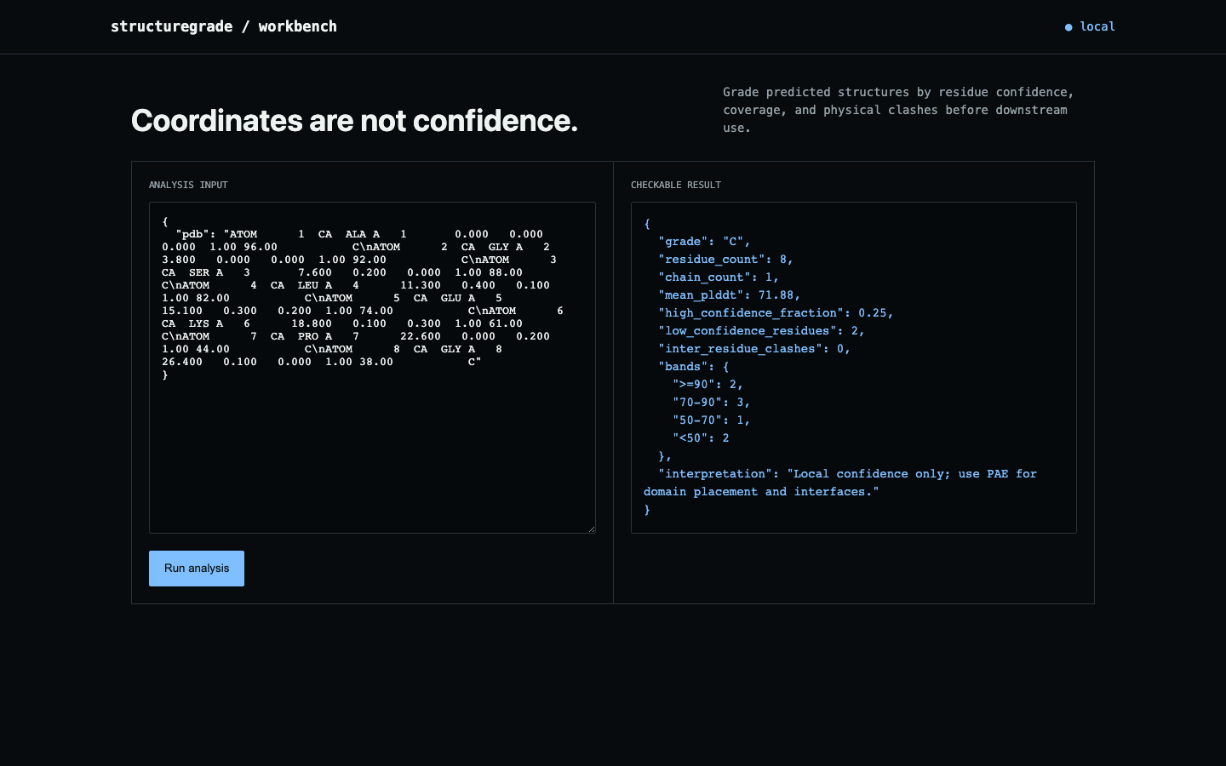Click the "chain_count": 1 line
The width and height of the screenshot is (1226, 766).
point(719,277)
